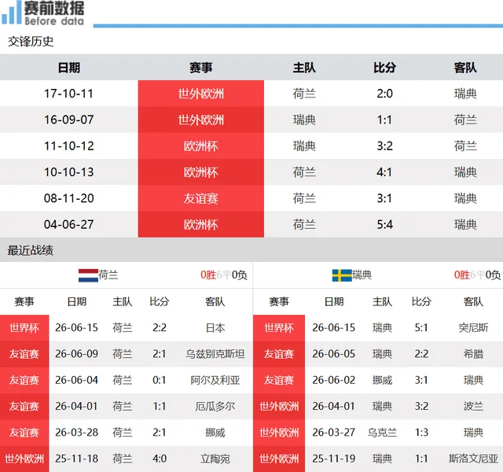503x472 pixels.
Task: Click the 世外欧洲 cell in the 25-11-19 row
Action: coord(279,459)
